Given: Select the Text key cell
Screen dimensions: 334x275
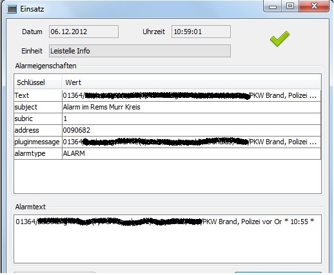Looking at the screenshot, I should pyautogui.click(x=38, y=95).
